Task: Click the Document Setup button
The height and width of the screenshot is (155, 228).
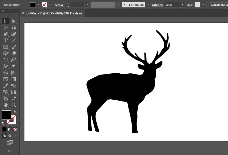Action: (219, 5)
